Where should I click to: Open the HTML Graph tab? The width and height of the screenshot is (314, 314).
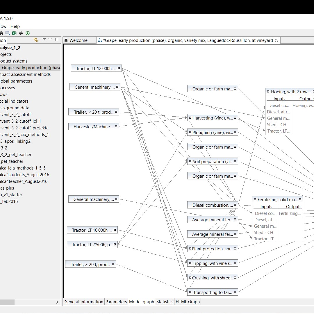188,301
